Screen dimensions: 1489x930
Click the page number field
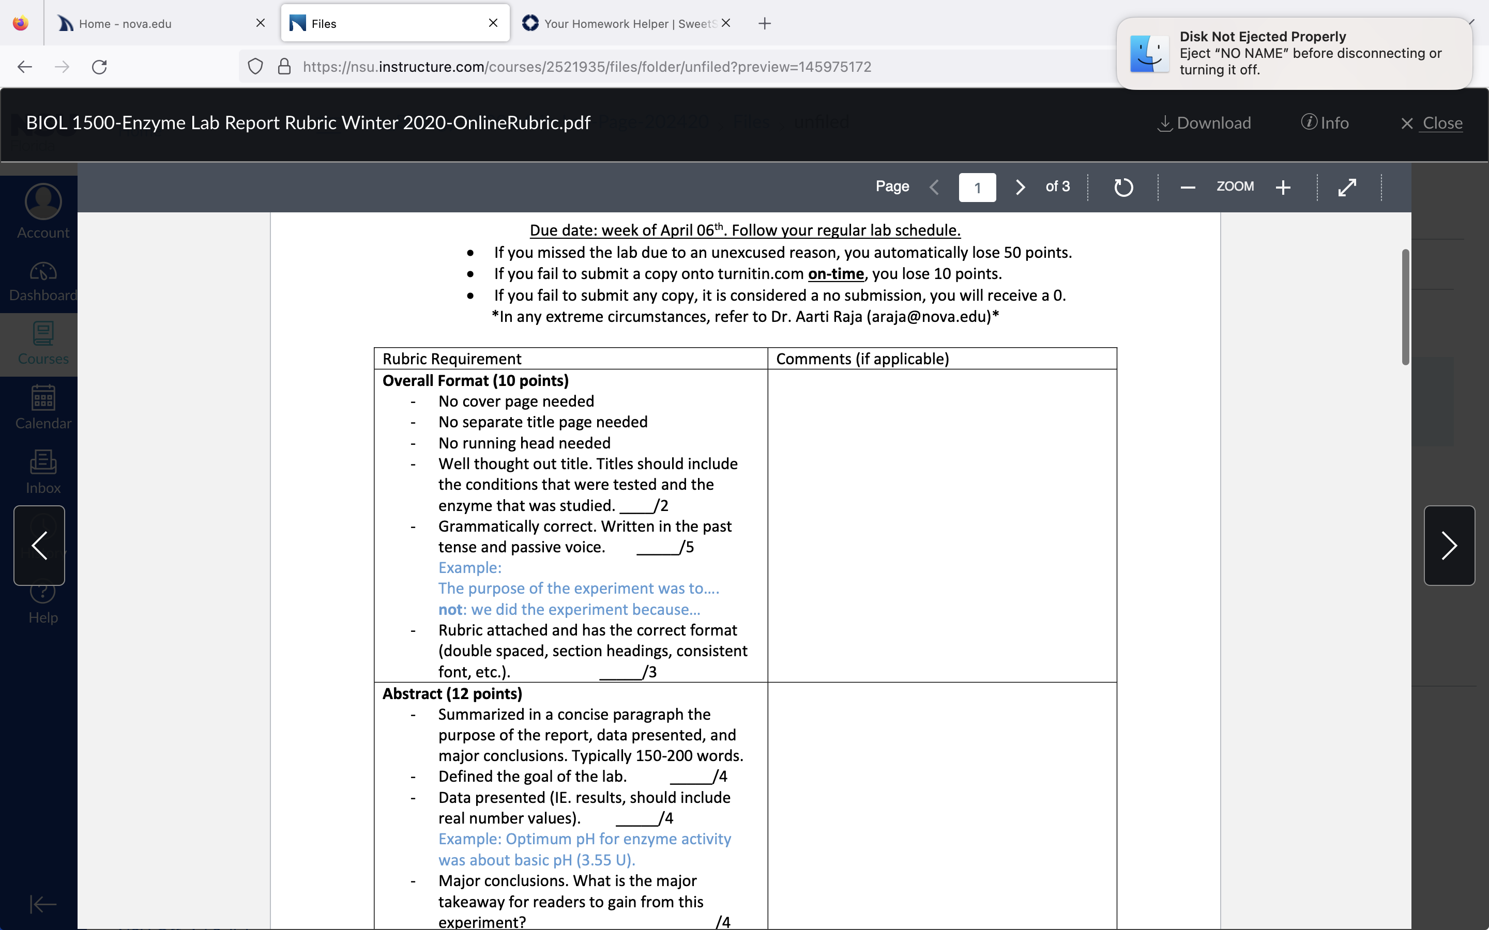click(x=977, y=187)
